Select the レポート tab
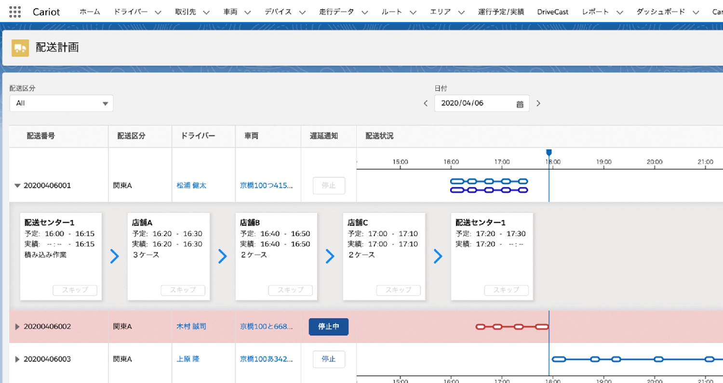This screenshot has width=723, height=383. pyautogui.click(x=595, y=12)
